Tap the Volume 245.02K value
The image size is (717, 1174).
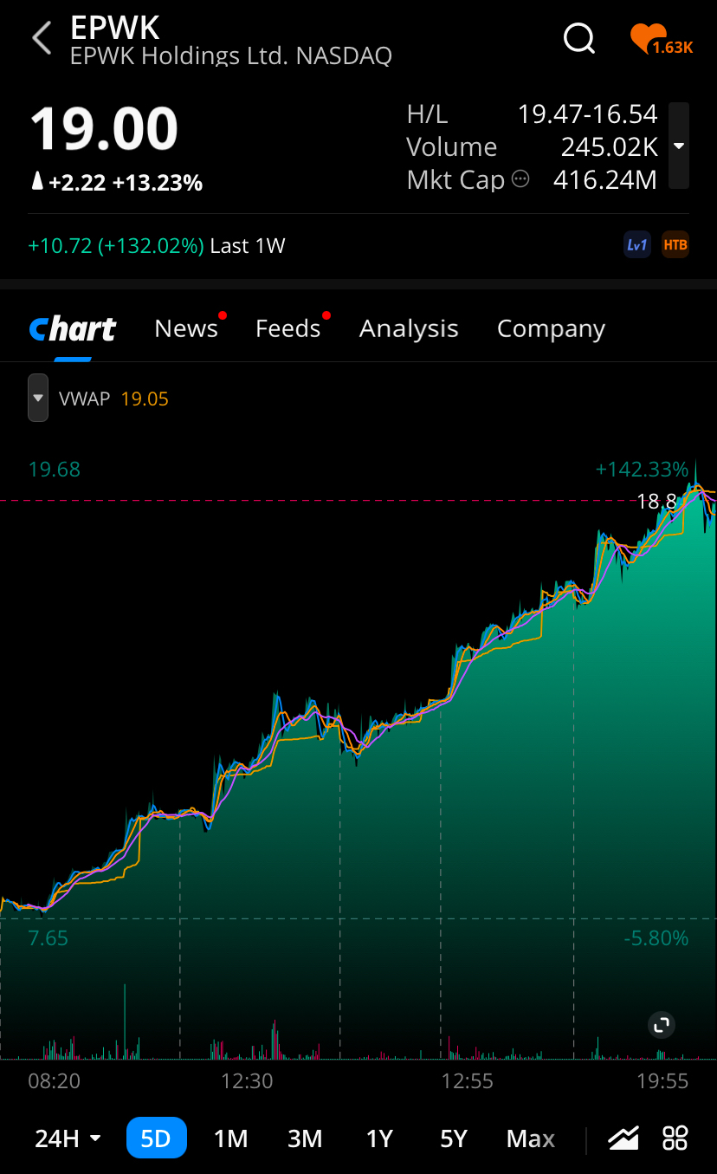pos(610,146)
